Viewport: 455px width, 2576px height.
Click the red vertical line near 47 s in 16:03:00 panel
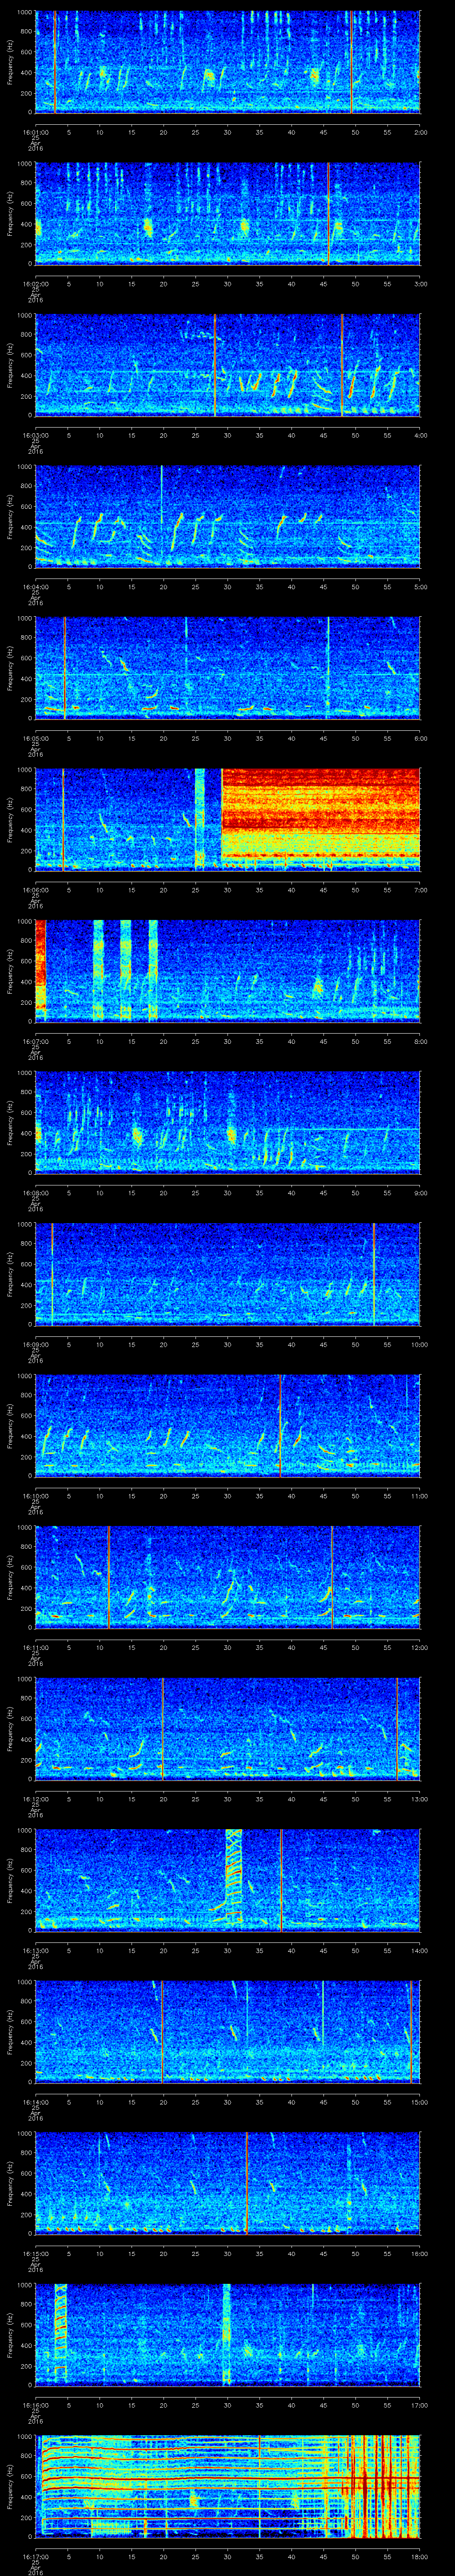tap(342, 365)
